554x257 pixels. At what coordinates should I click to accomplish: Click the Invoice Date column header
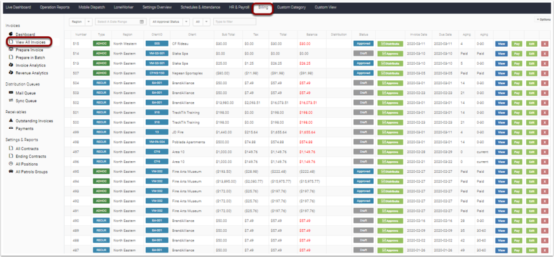419,34
